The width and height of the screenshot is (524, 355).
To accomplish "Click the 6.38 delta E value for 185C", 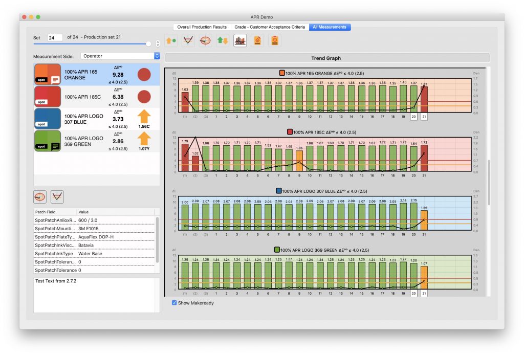I will 118,97.
